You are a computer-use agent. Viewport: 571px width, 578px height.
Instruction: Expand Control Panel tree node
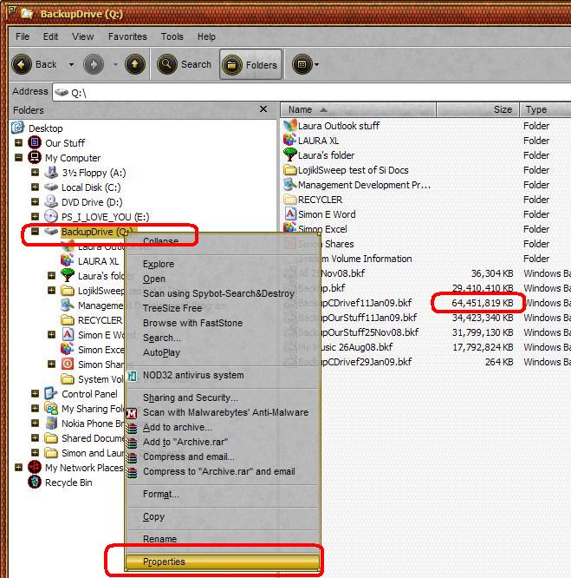35,394
